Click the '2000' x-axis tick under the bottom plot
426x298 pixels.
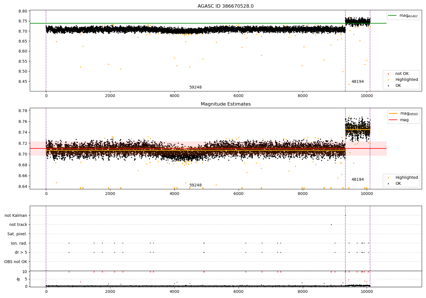click(110, 291)
